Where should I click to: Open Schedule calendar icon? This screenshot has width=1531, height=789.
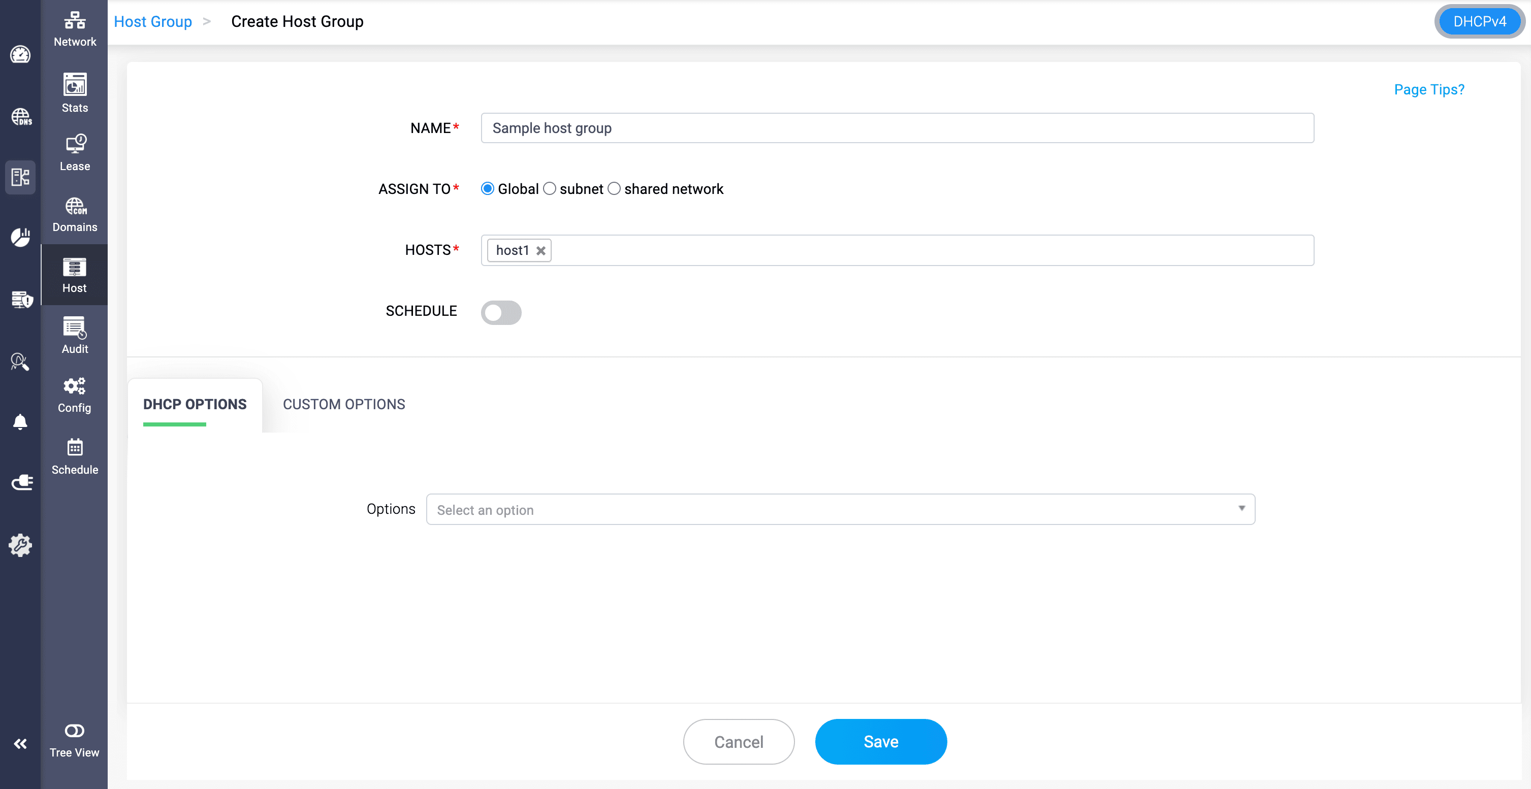pyautogui.click(x=74, y=447)
